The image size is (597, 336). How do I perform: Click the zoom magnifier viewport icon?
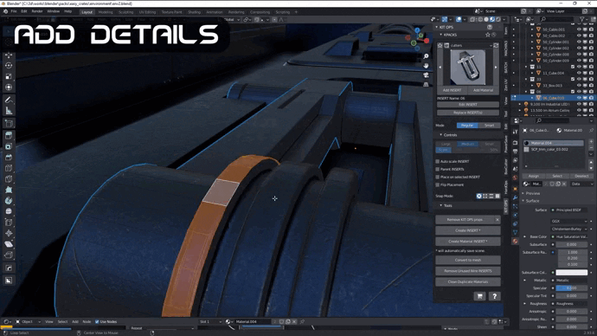point(426,56)
